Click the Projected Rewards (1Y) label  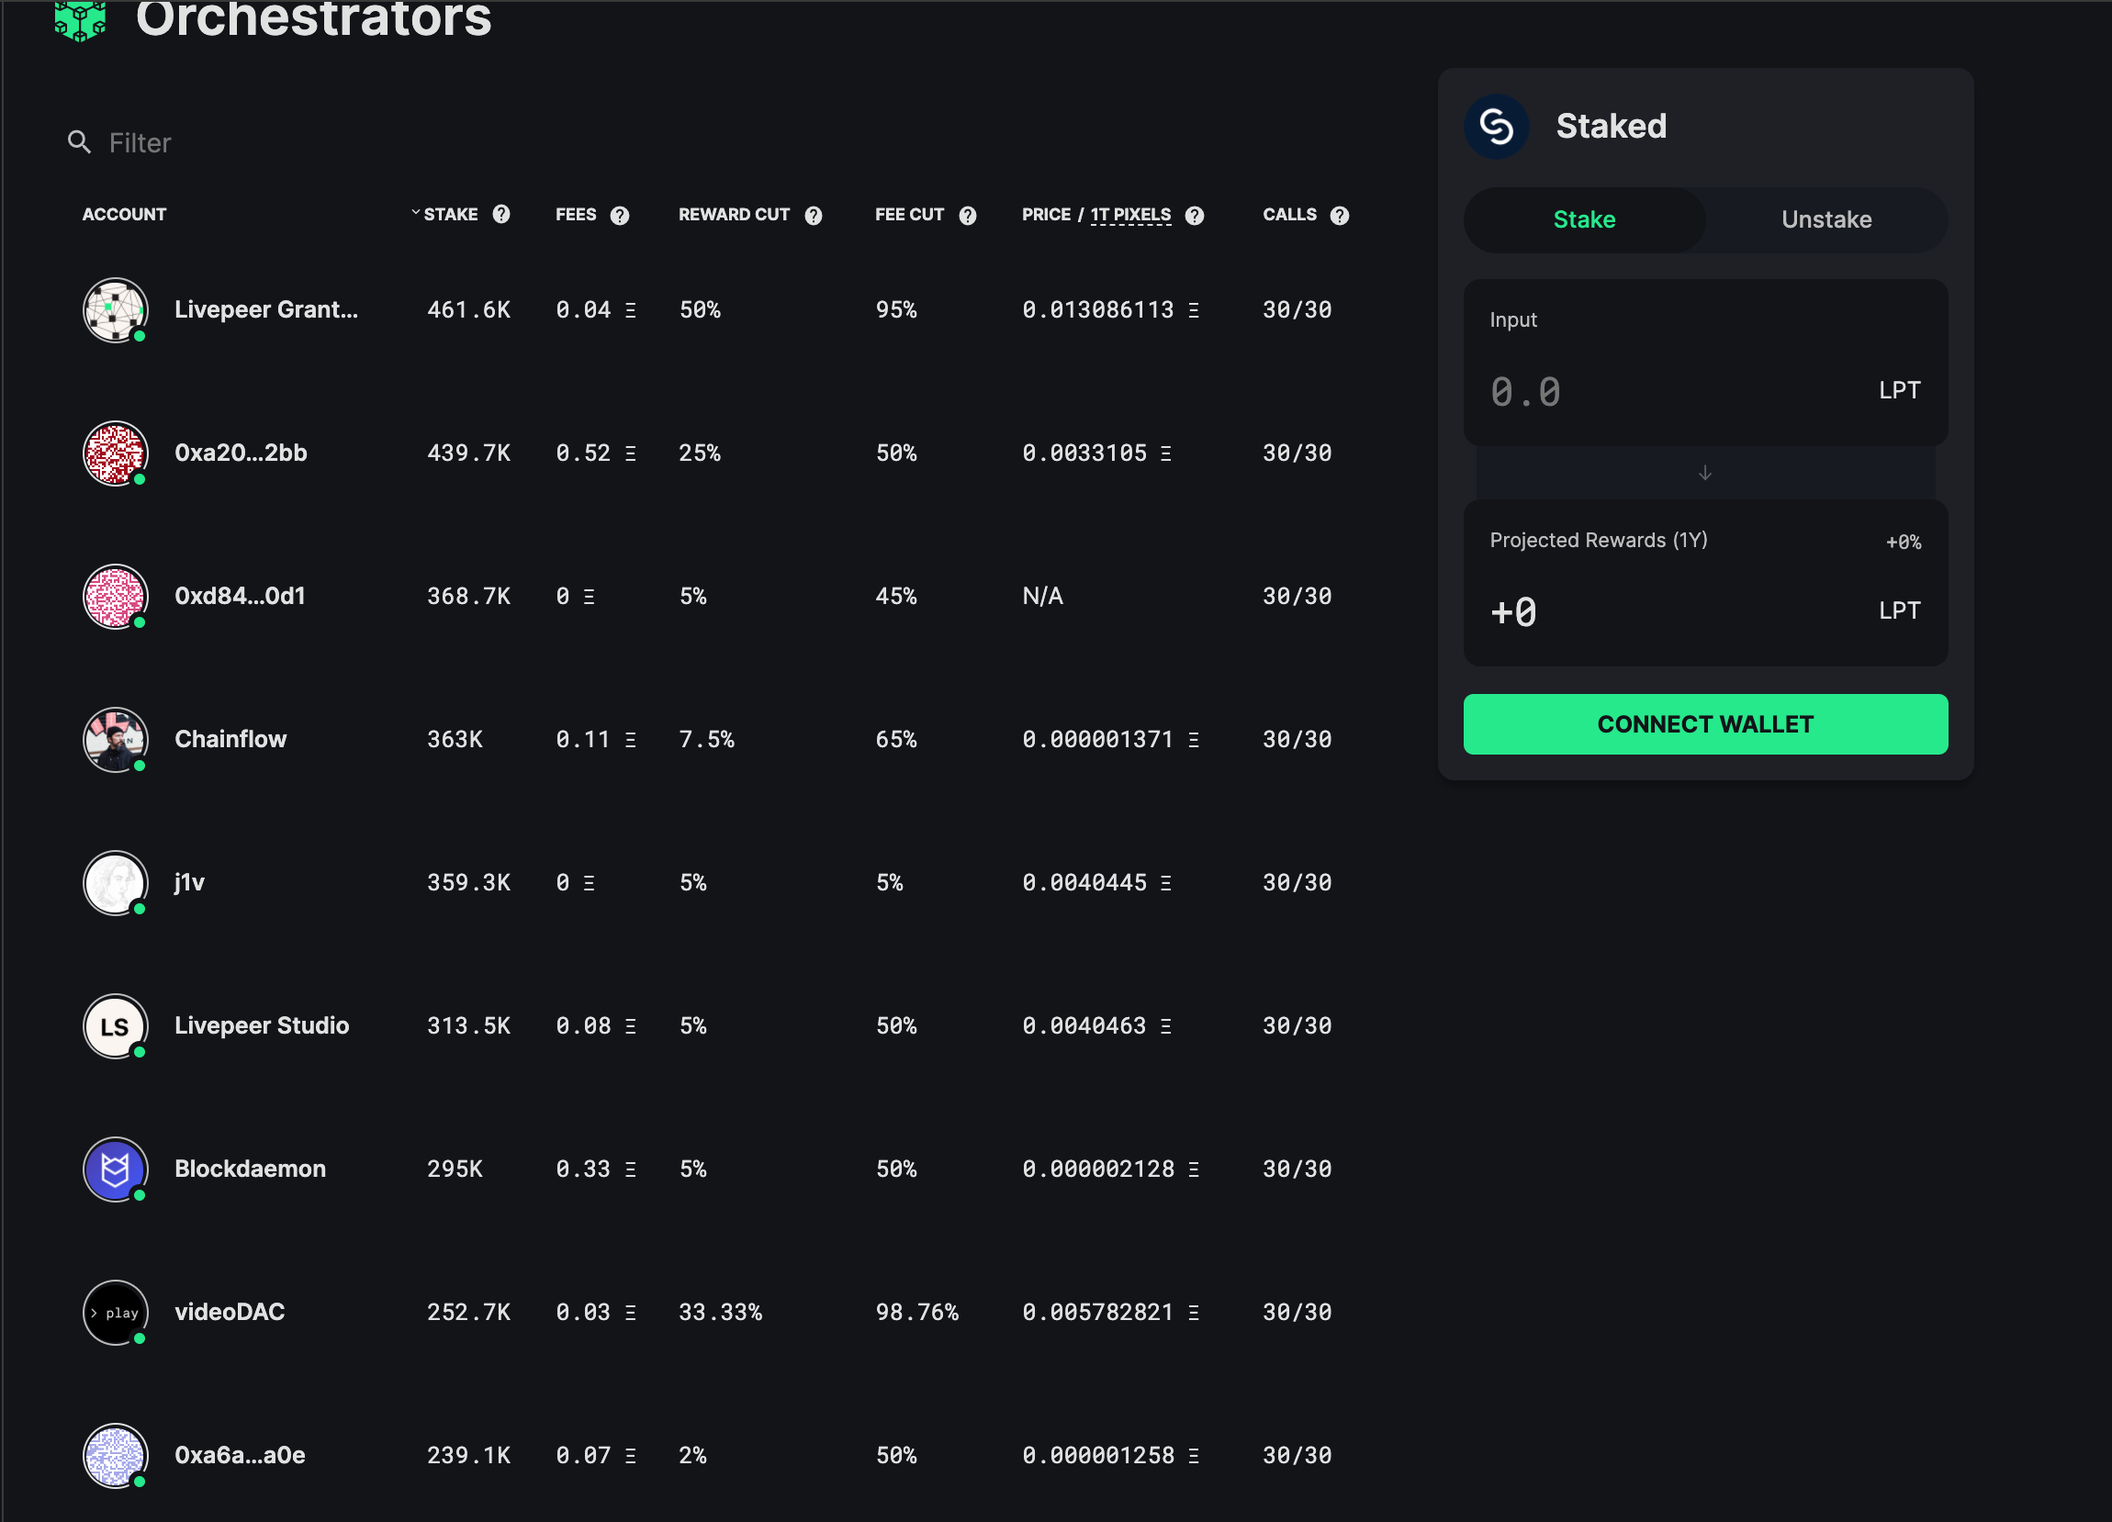(1598, 541)
